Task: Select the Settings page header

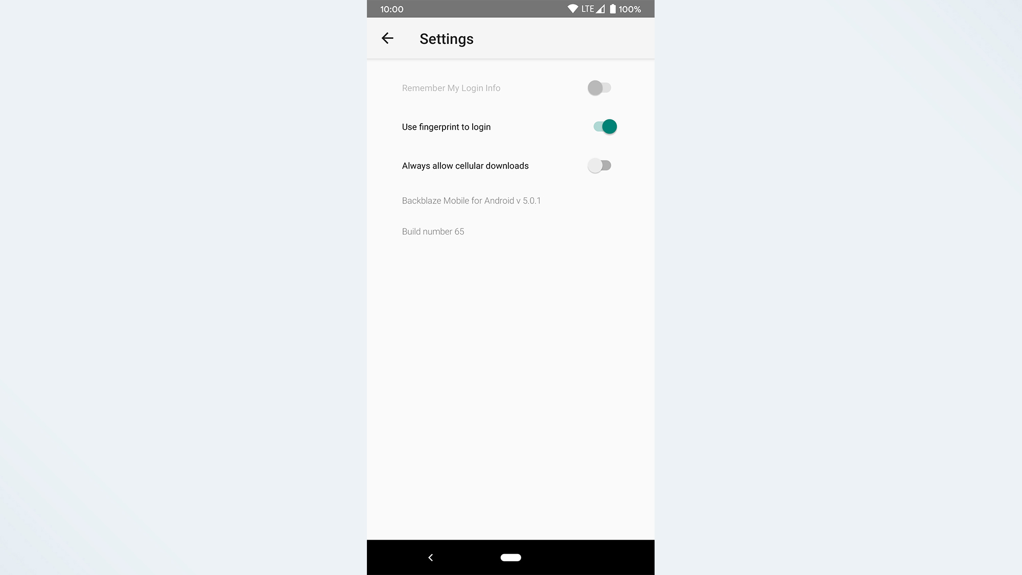Action: (x=447, y=39)
